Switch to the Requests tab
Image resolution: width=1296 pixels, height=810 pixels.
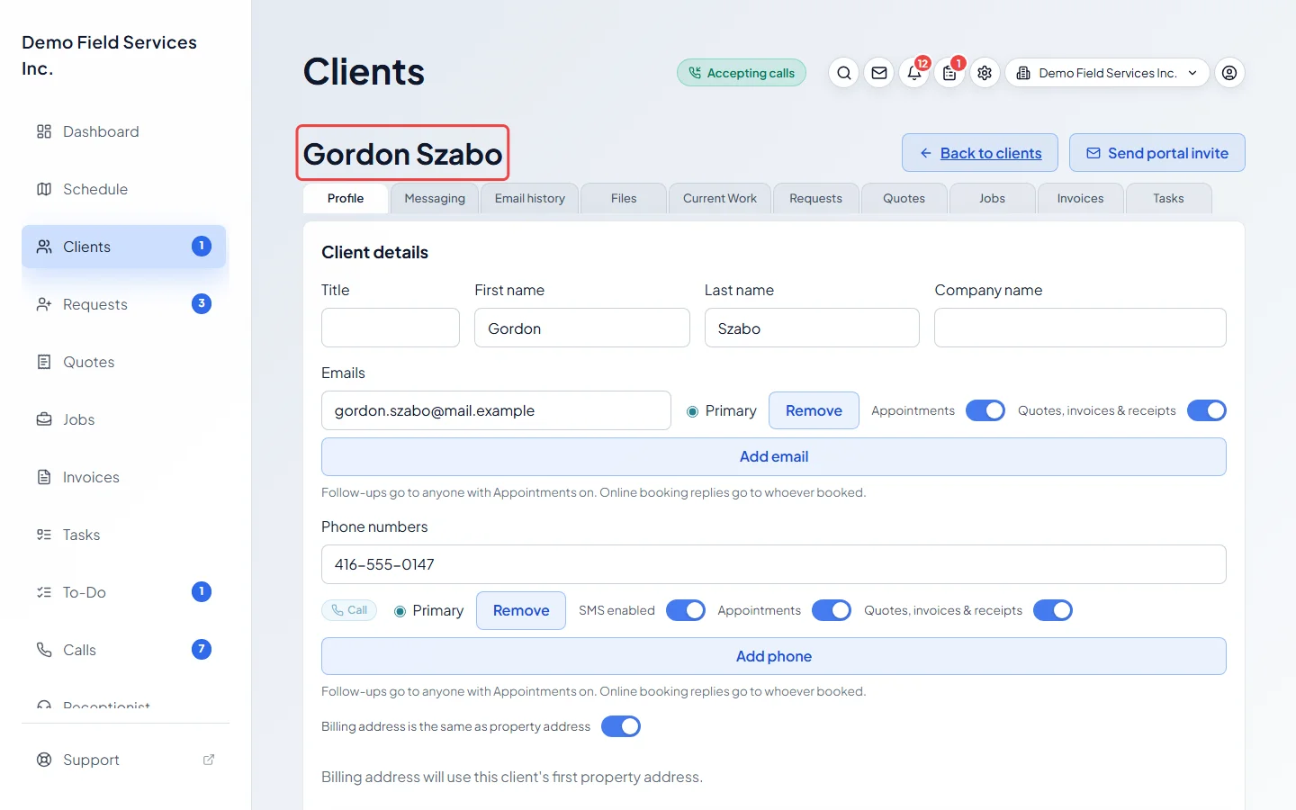coord(816,198)
